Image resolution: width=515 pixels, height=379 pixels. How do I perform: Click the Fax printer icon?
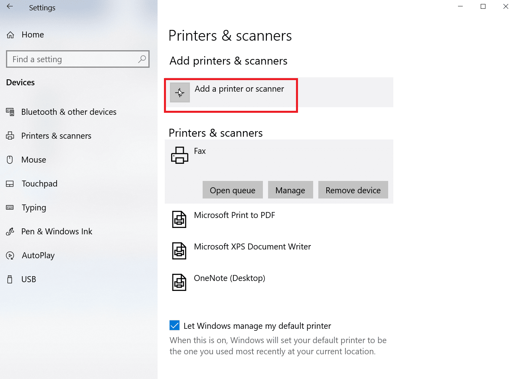(180, 155)
